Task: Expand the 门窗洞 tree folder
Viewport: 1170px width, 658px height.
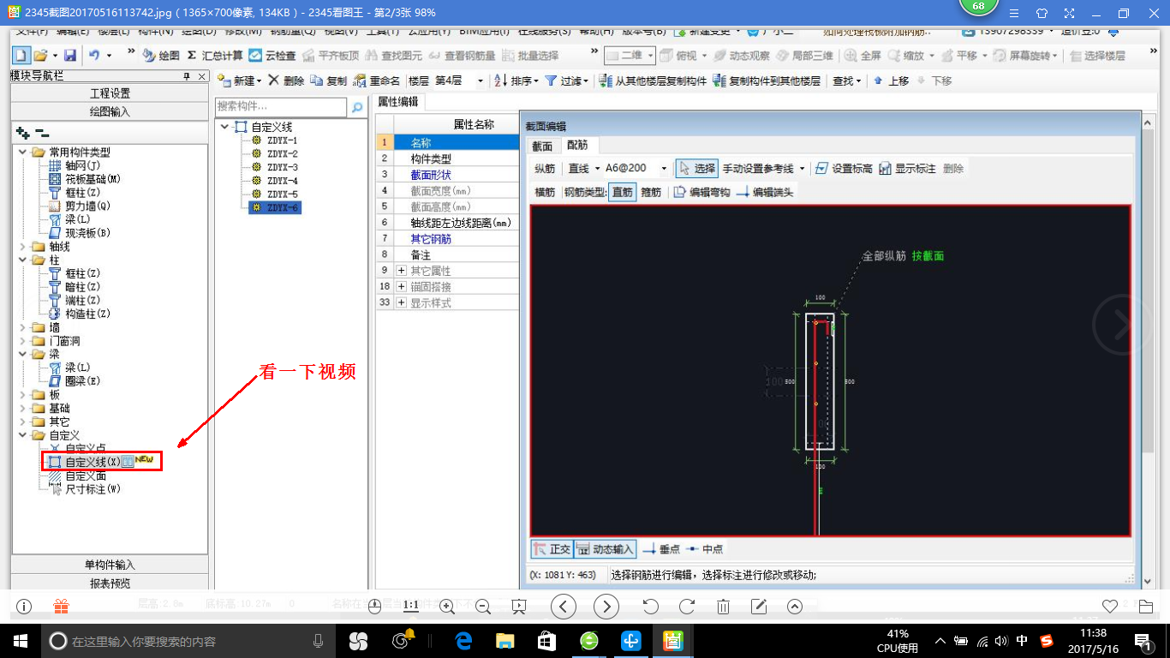Action: point(23,341)
